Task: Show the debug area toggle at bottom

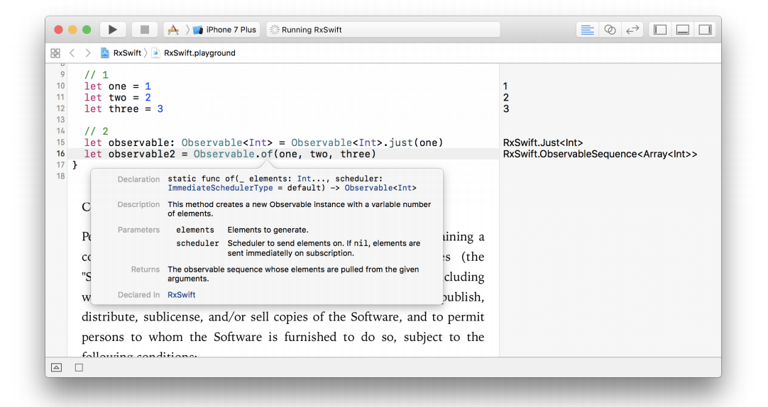Action: coord(56,367)
